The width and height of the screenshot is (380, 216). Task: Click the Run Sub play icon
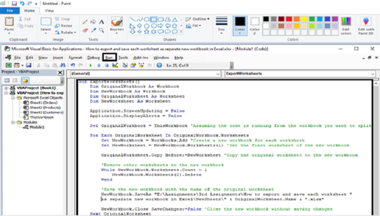[x=91, y=65]
